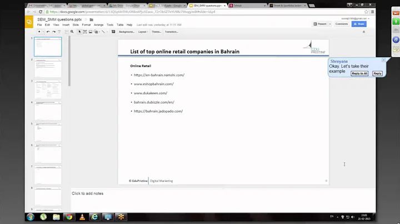Select the Paint format tool
Screen dimensions: 400x224
point(59,32)
